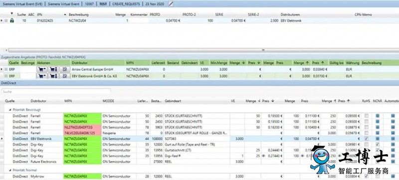The image size is (399, 180).
Task: Click 'Gebindeart' column header in DistiDirect table
Action: [x=173, y=101]
